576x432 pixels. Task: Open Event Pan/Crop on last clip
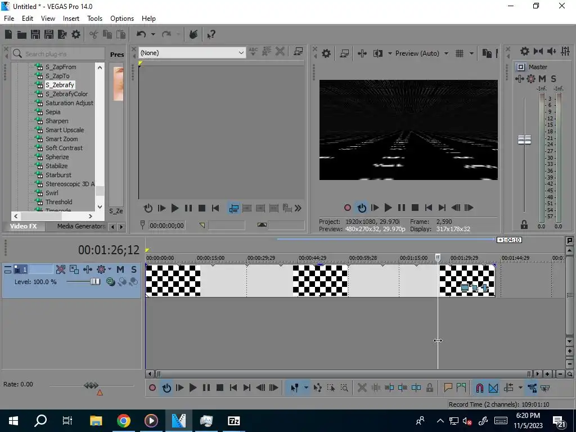pos(475,288)
